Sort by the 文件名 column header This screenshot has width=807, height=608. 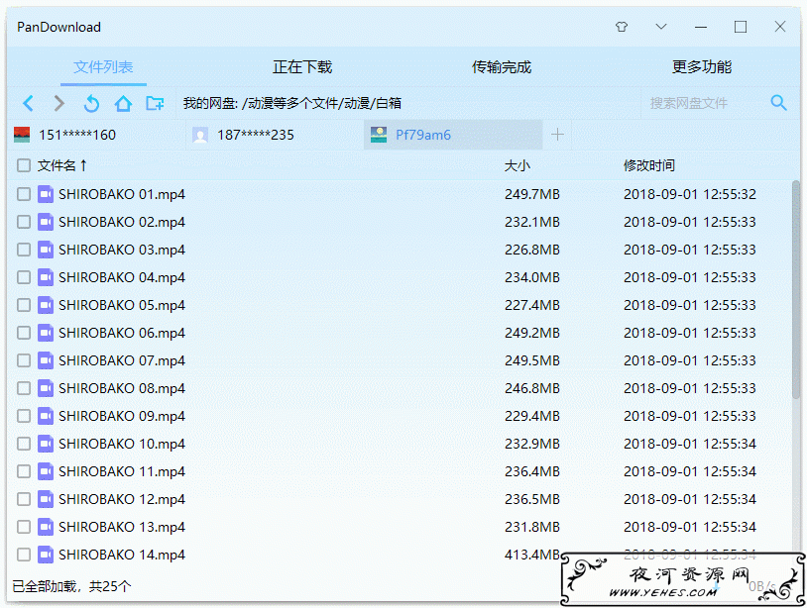[61, 165]
